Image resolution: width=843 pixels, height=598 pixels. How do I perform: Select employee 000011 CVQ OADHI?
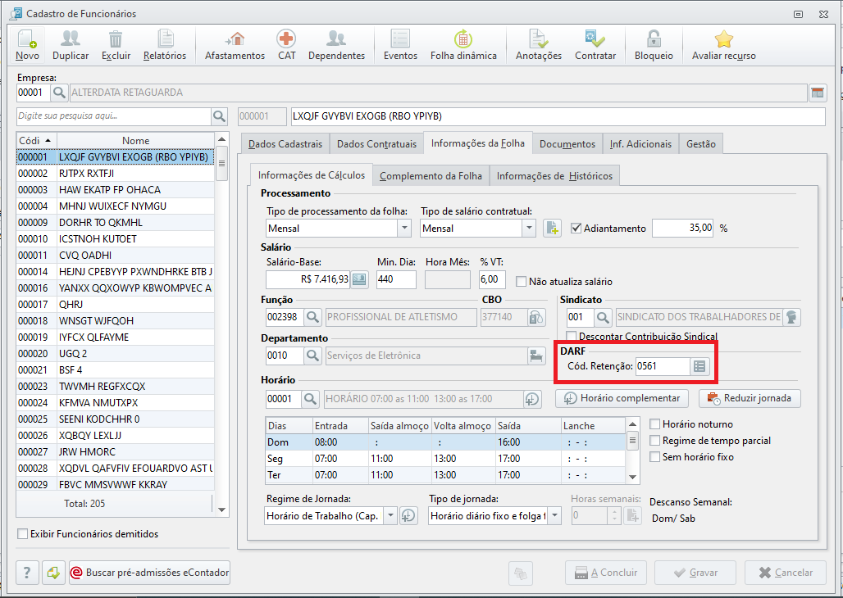point(116,256)
